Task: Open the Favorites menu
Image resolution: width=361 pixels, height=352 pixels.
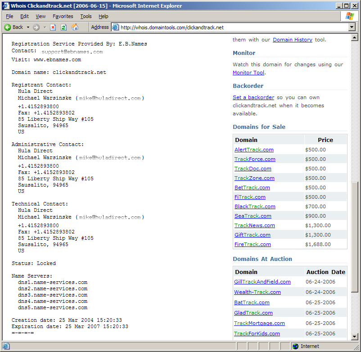Action: 63,16
